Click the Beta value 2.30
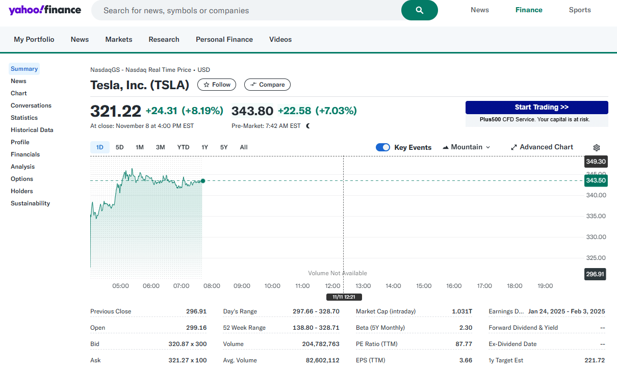The width and height of the screenshot is (617, 371). (466, 328)
